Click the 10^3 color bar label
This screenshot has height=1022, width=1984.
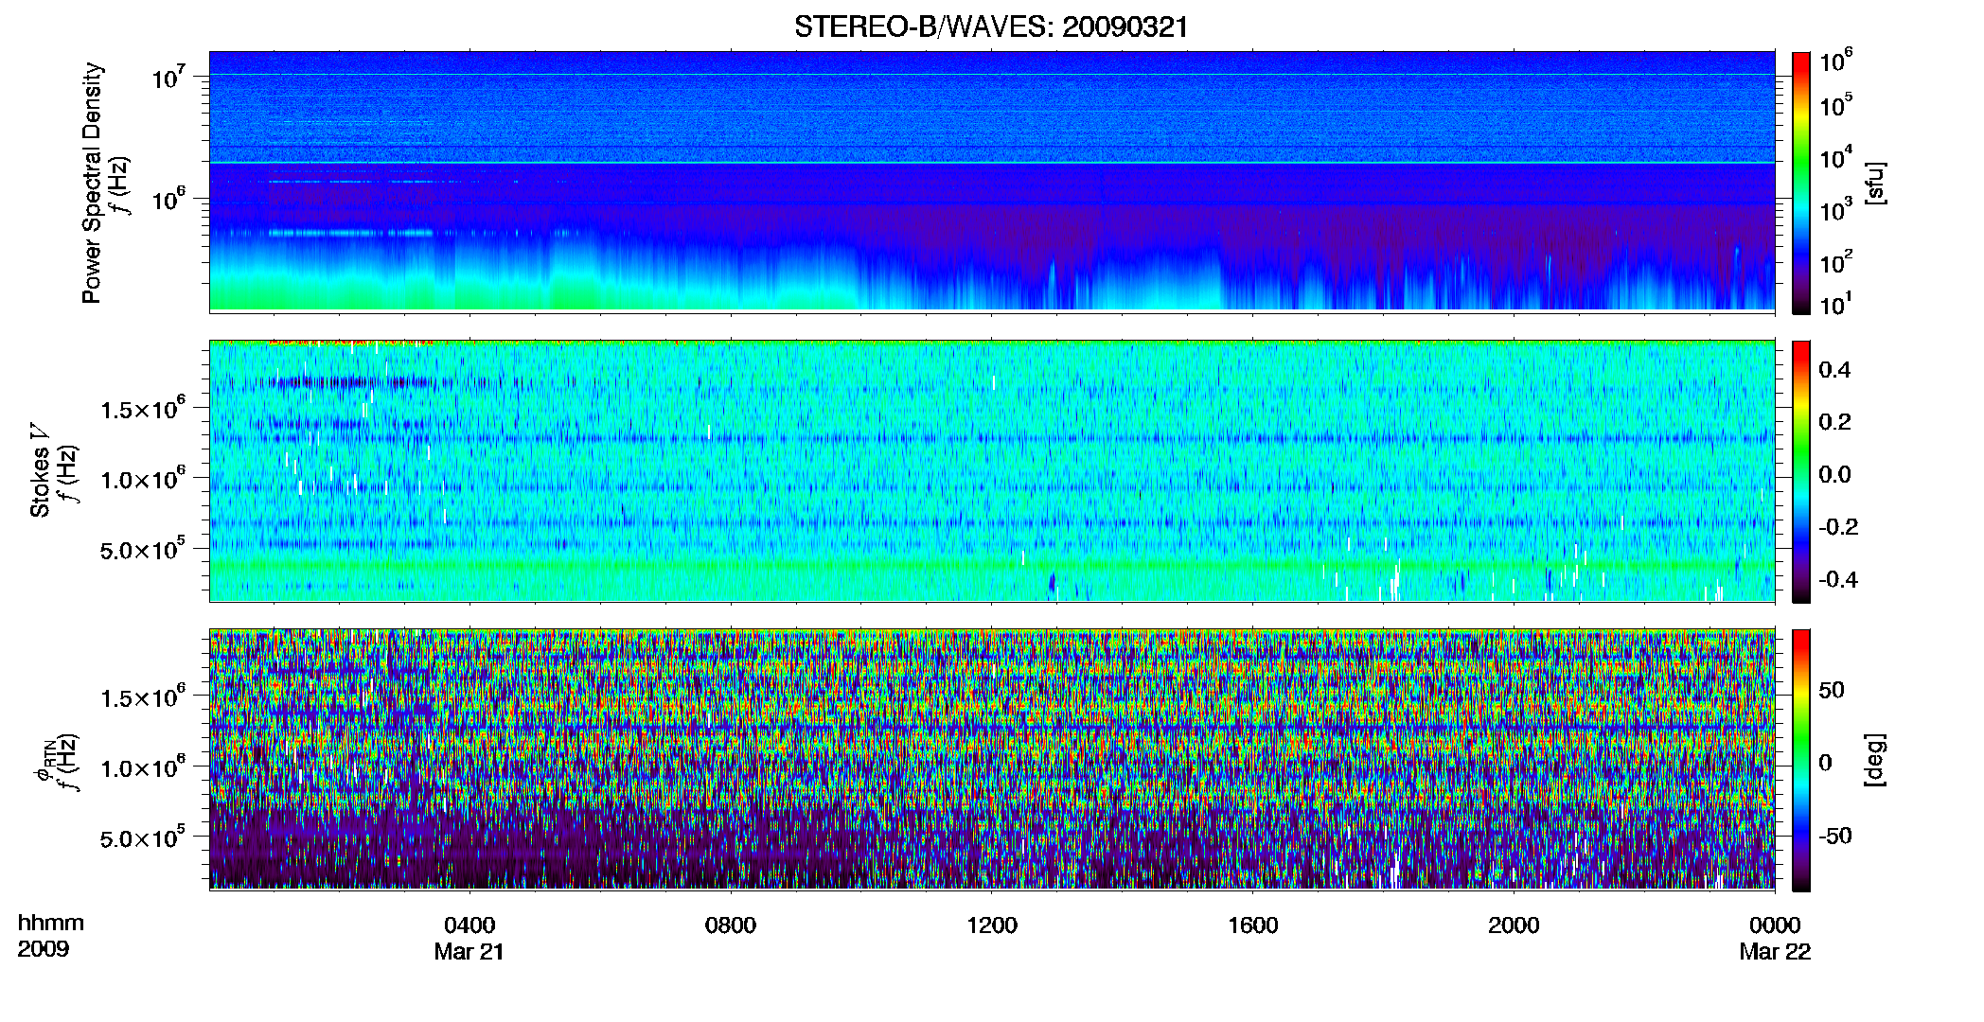pyautogui.click(x=1836, y=209)
